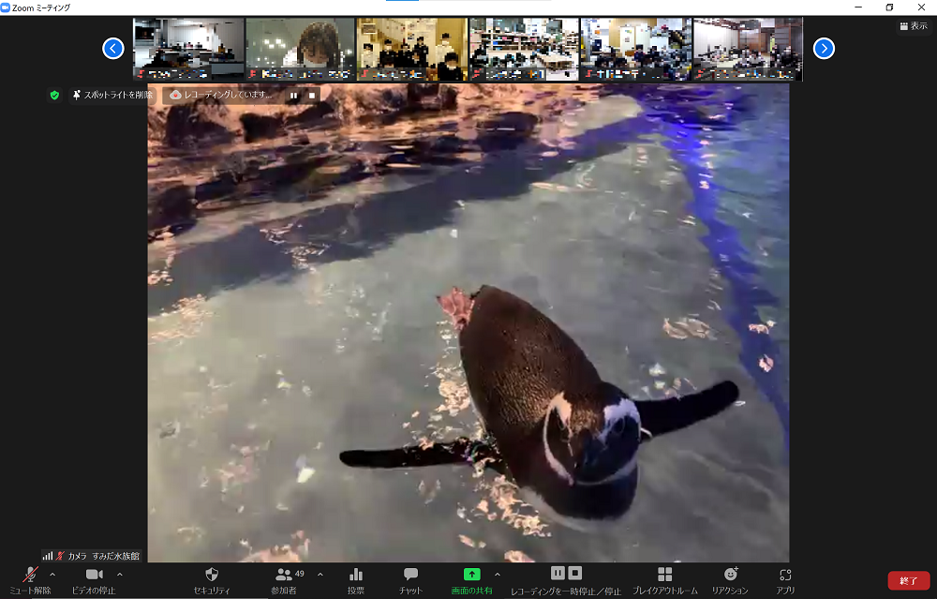Expand video options arrow next to camera
Viewport: 937px width, 599px height.
click(x=119, y=574)
